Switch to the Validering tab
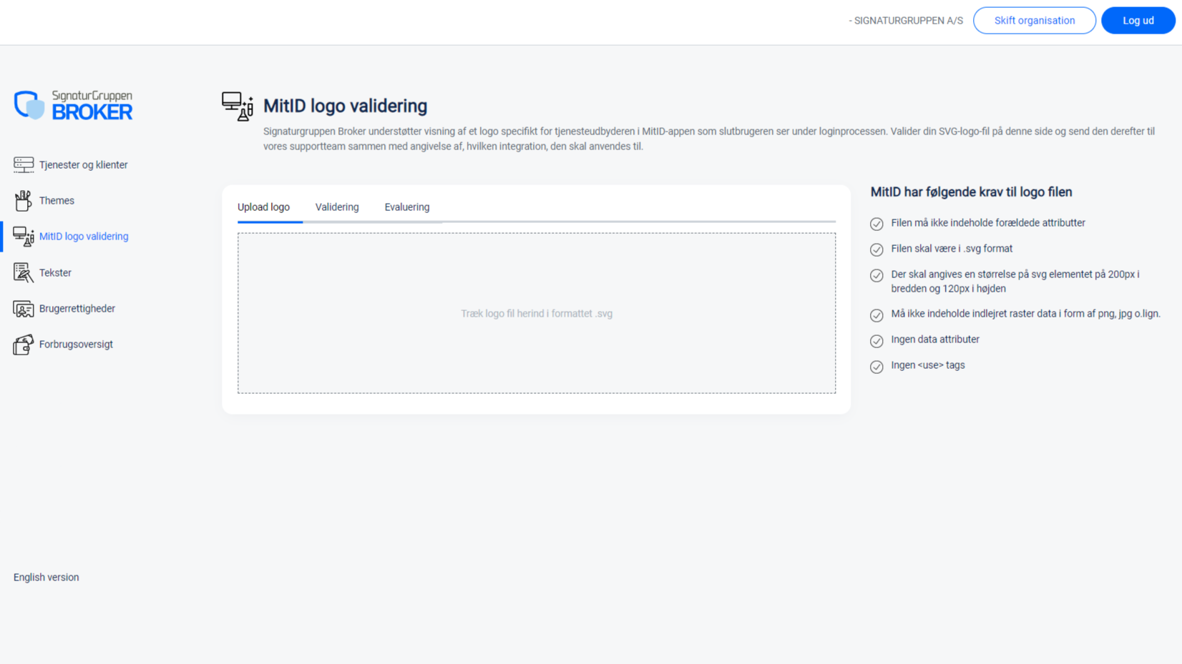 click(x=337, y=207)
